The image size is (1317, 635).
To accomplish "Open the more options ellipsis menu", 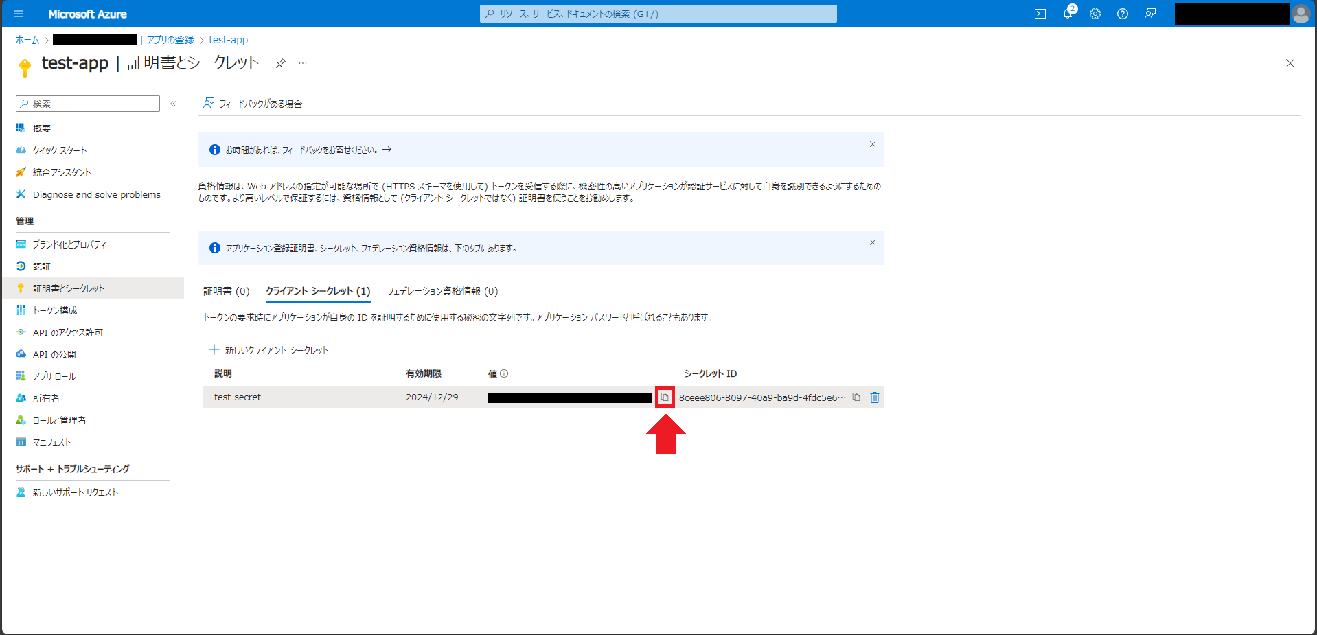I will tap(302, 62).
